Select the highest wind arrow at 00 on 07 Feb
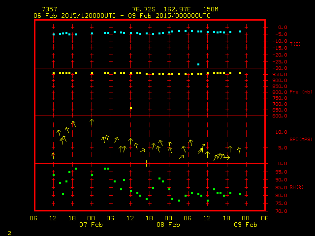 pos(92,122)
